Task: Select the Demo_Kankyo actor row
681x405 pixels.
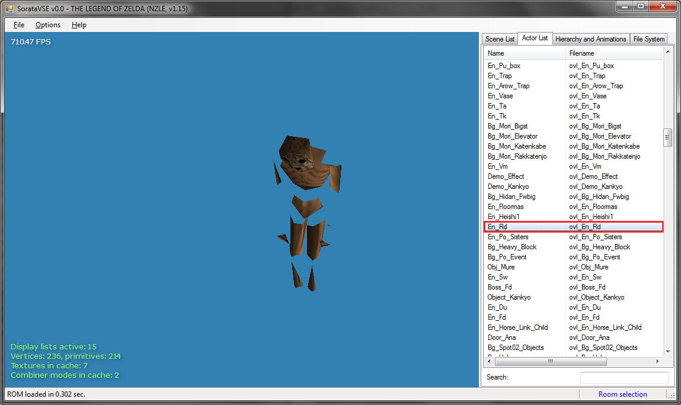Action: pos(573,187)
